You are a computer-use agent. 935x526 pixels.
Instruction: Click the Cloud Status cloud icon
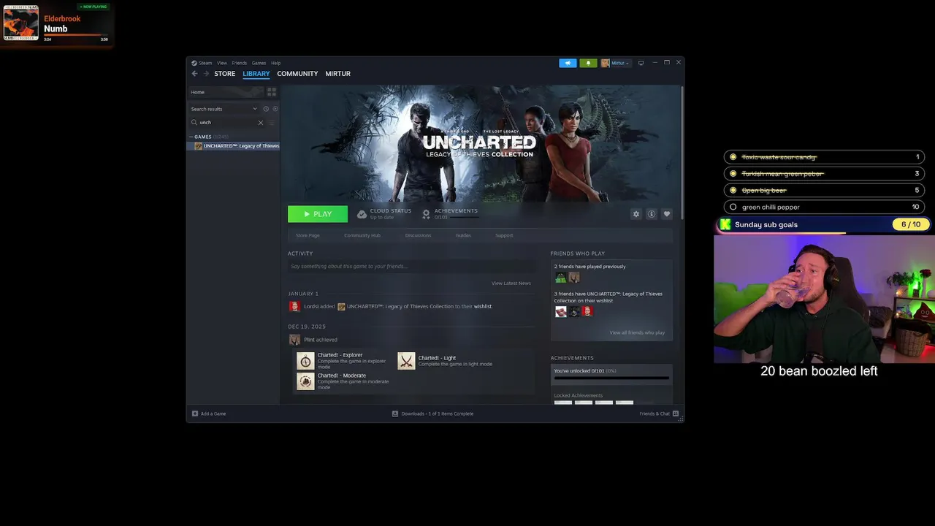[362, 214]
